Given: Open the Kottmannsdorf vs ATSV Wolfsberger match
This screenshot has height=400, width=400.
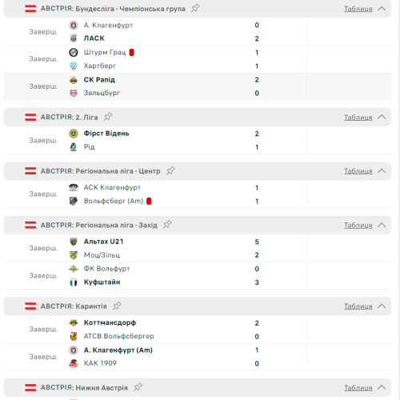Looking at the screenshot, I should [198, 330].
